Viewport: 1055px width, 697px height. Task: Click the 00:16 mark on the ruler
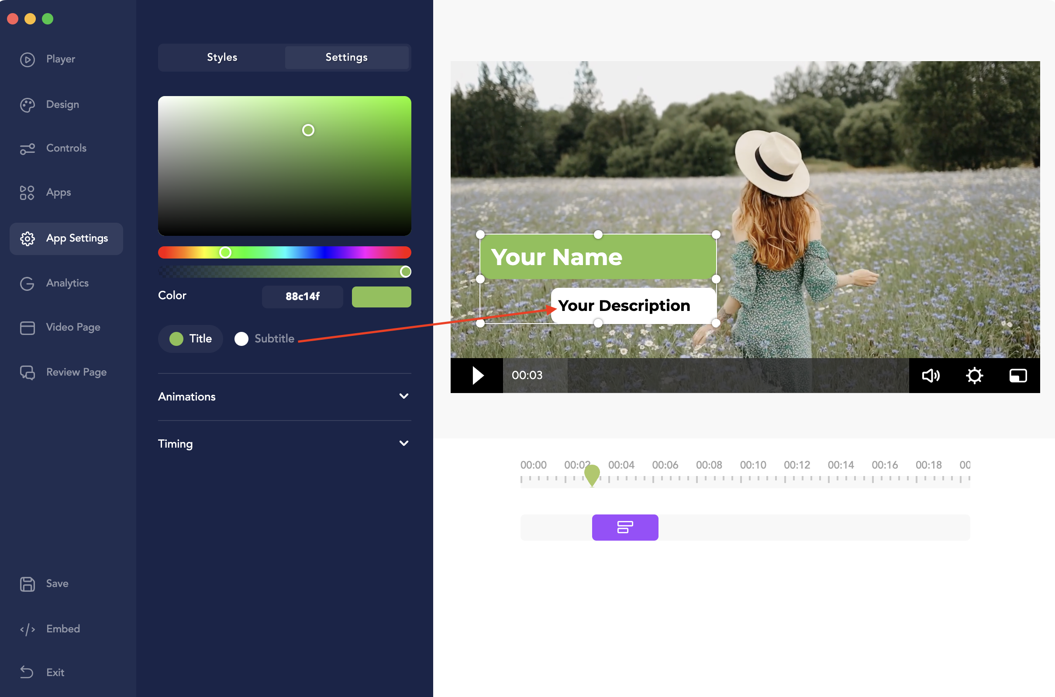[884, 466]
